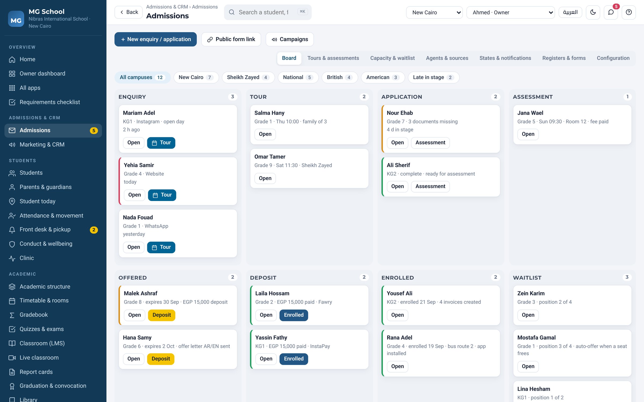Filter board by Sheikh Zayed campus
The height and width of the screenshot is (402, 644).
(x=248, y=77)
